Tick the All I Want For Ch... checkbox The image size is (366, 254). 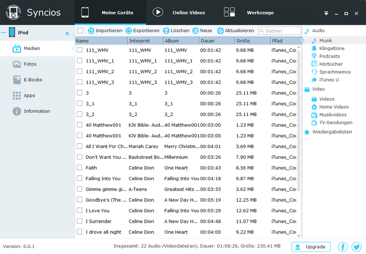tap(80, 146)
